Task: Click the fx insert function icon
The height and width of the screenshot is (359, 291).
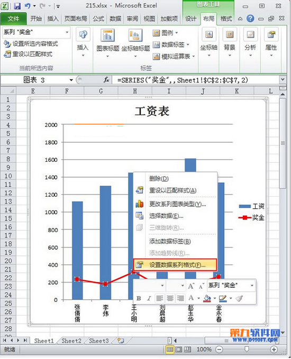Action: click(106, 80)
